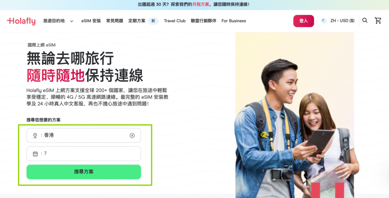Click the calendar icon in days field
This screenshot has width=389, height=198.
coord(35,154)
